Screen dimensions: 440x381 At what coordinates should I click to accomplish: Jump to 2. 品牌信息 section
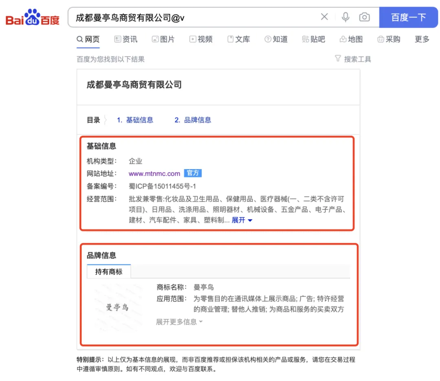point(193,120)
